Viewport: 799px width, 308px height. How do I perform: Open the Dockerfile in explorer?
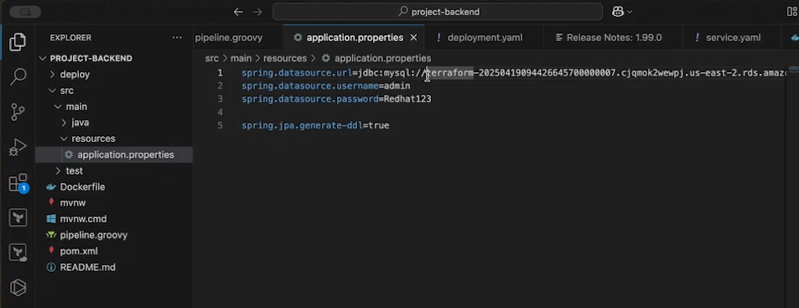(82, 186)
